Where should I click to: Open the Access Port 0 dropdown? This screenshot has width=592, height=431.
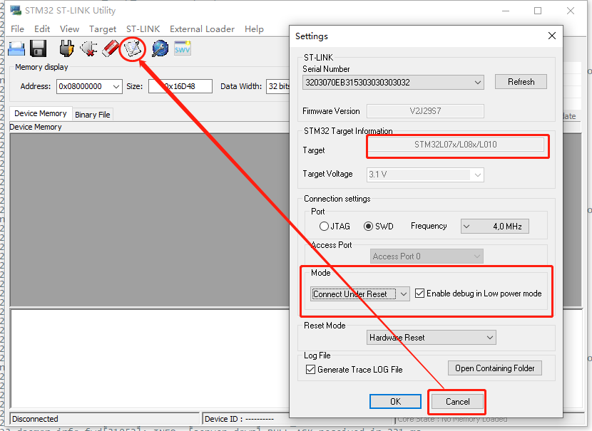(427, 256)
